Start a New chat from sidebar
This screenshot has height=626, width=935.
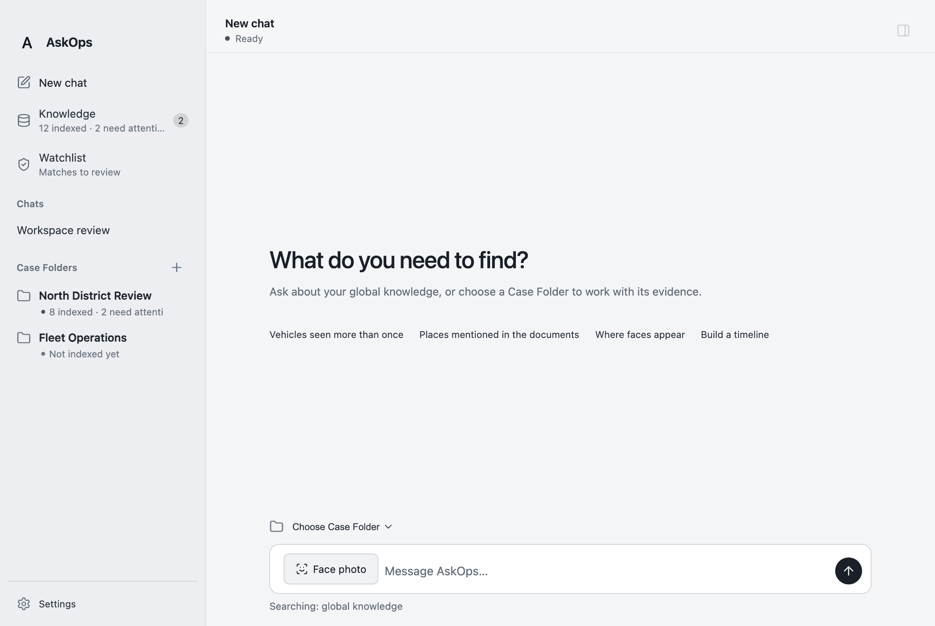click(103, 83)
